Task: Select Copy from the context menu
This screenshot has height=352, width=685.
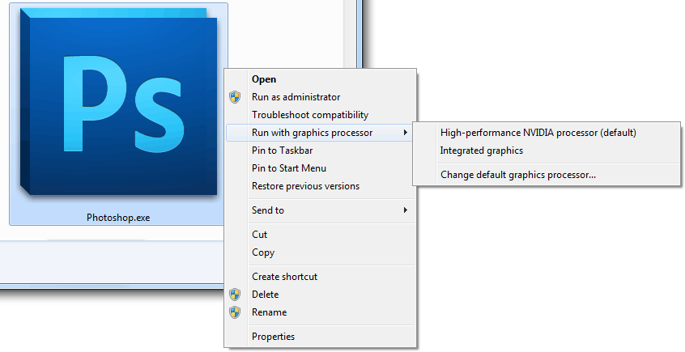Action: pos(320,252)
